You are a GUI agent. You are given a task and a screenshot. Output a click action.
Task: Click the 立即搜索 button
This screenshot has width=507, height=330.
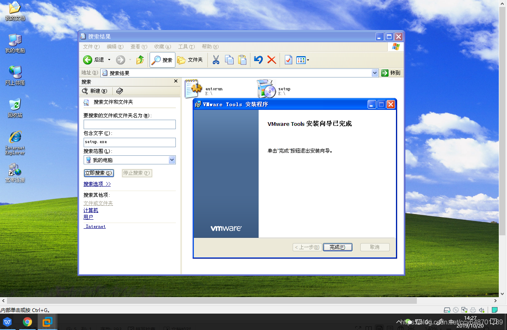98,173
